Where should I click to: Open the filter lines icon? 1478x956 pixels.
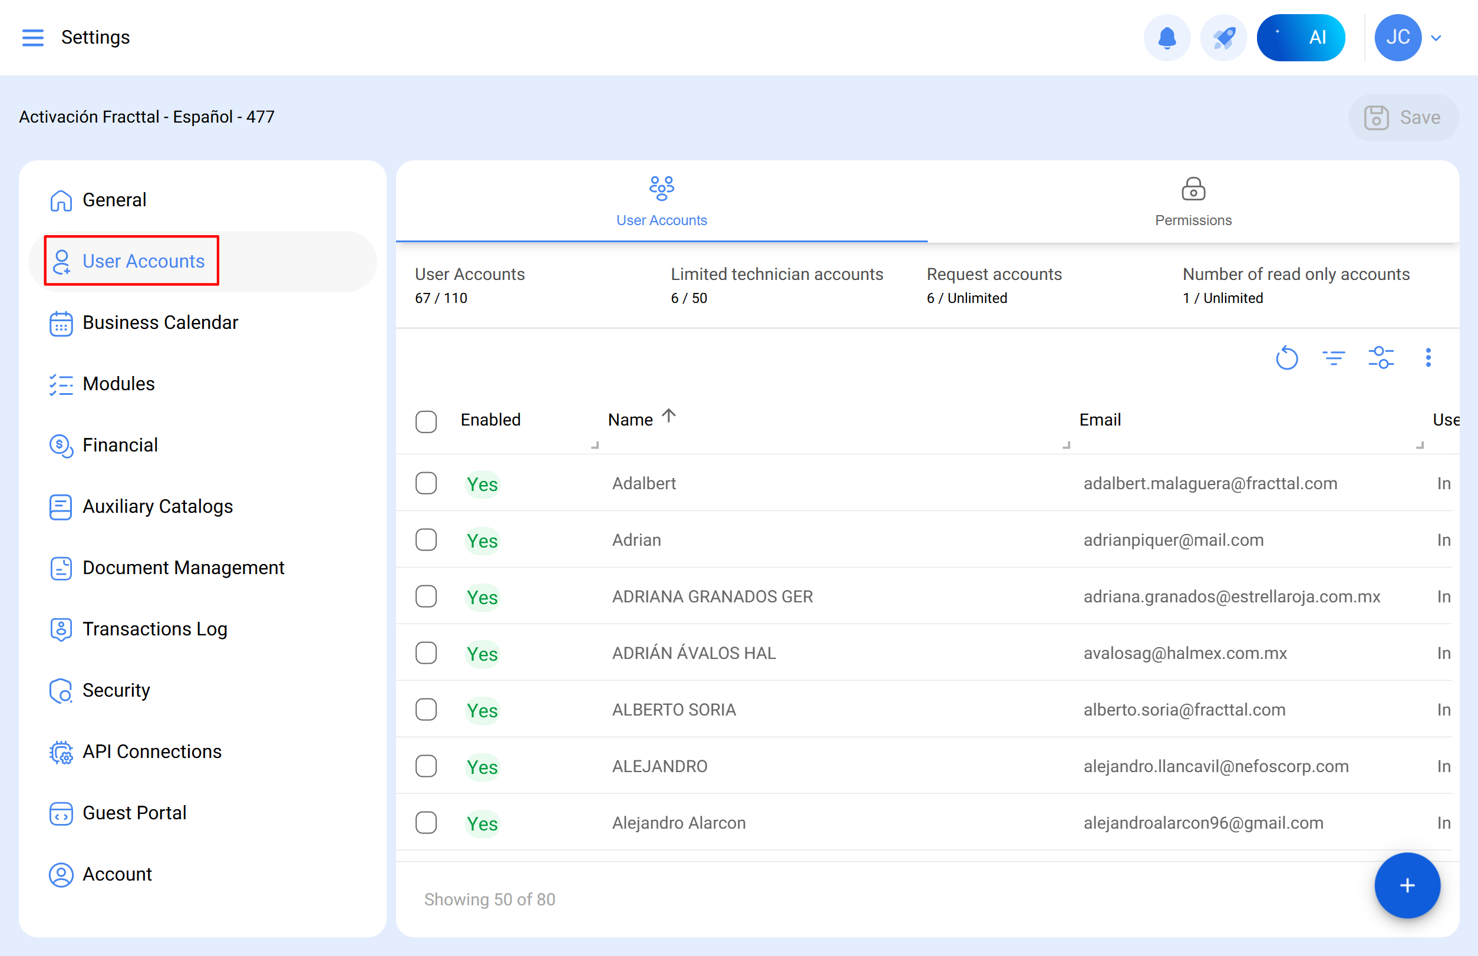[x=1333, y=358]
